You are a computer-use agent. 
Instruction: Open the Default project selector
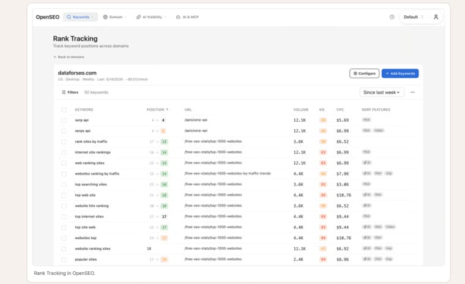(x=414, y=17)
